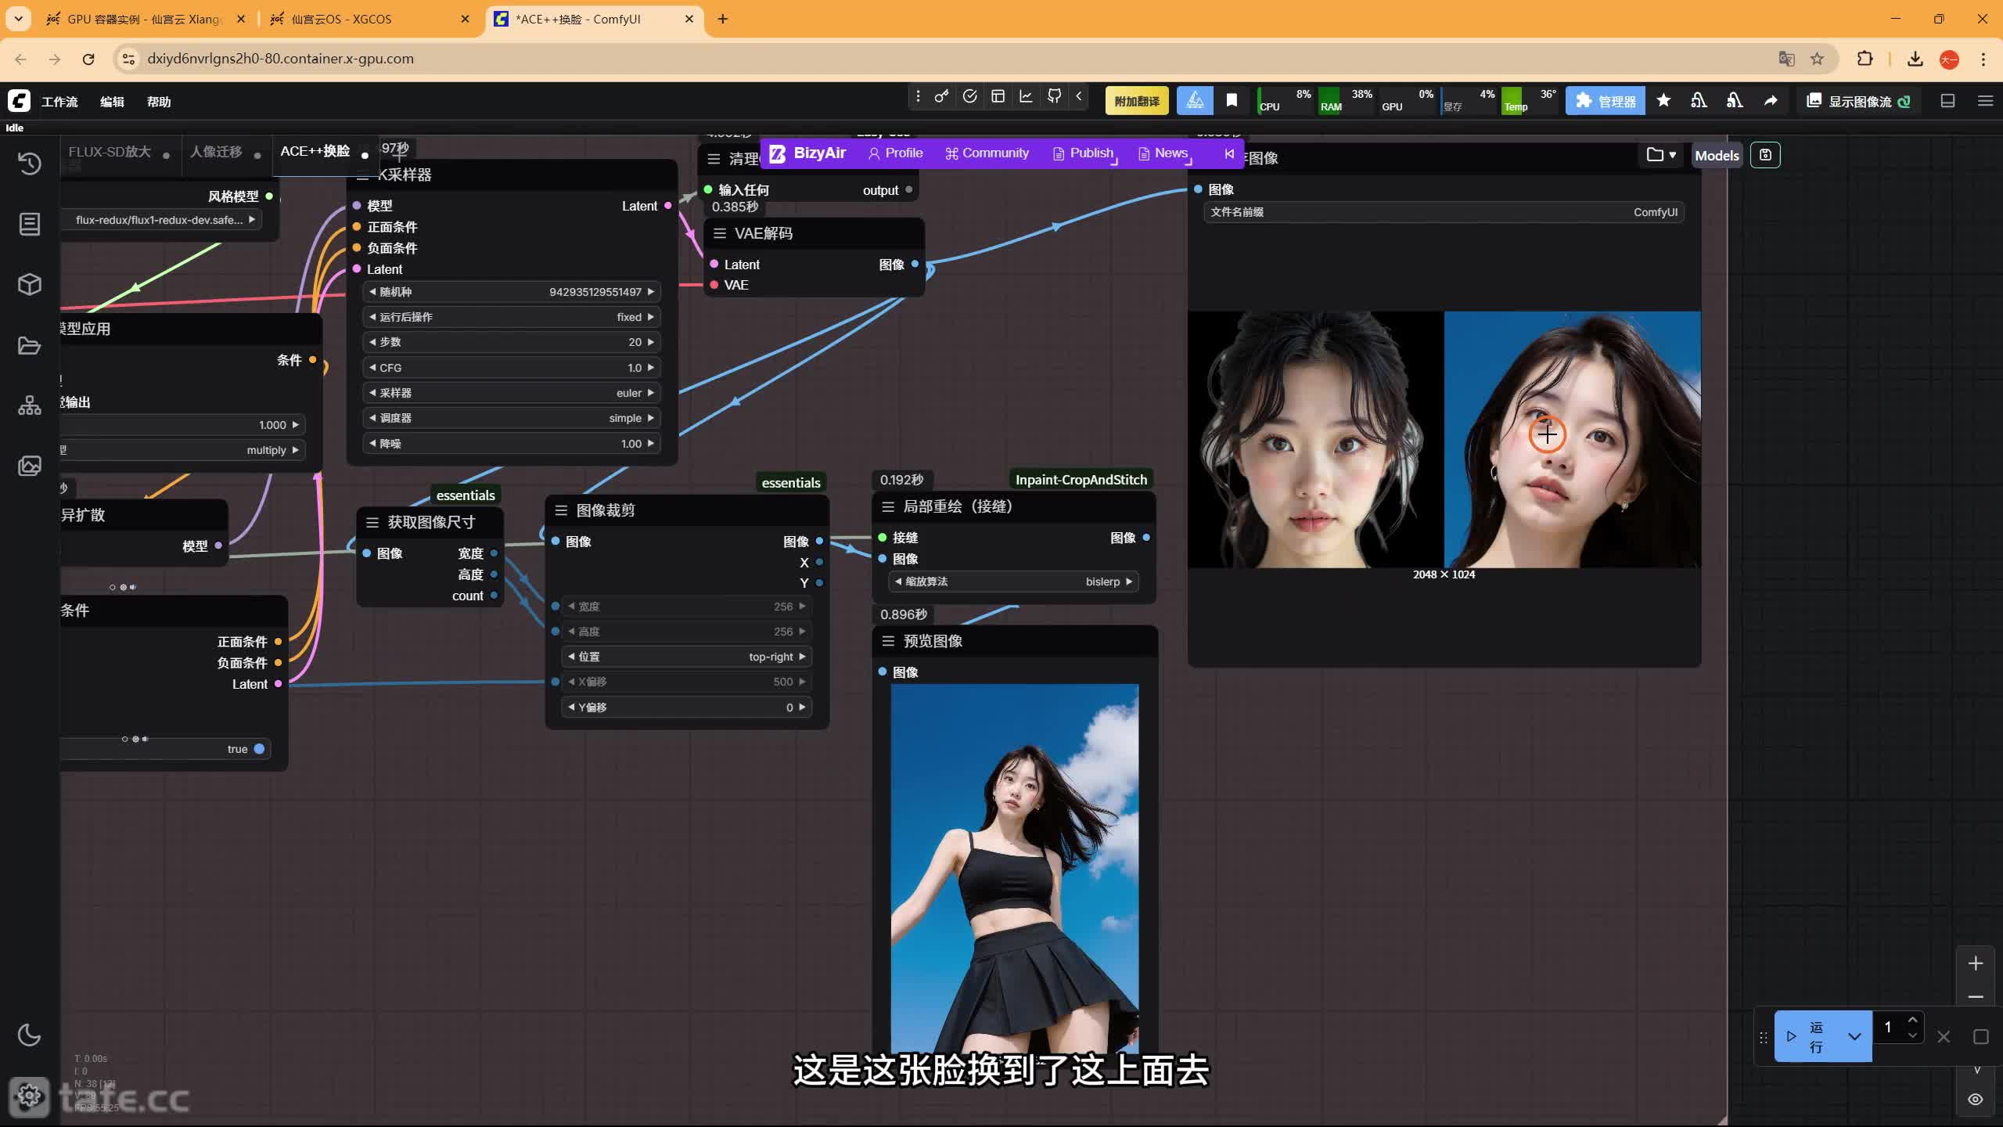Click the blue triangle logo button
This screenshot has width=2003, height=1127.
pos(1195,101)
